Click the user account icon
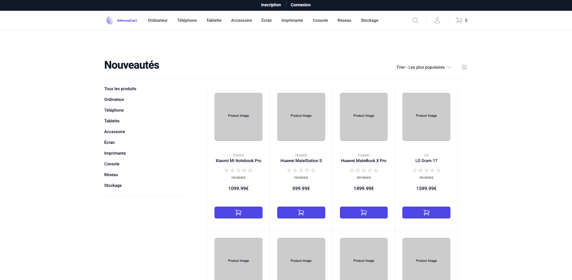This screenshot has width=572, height=280. [437, 20]
